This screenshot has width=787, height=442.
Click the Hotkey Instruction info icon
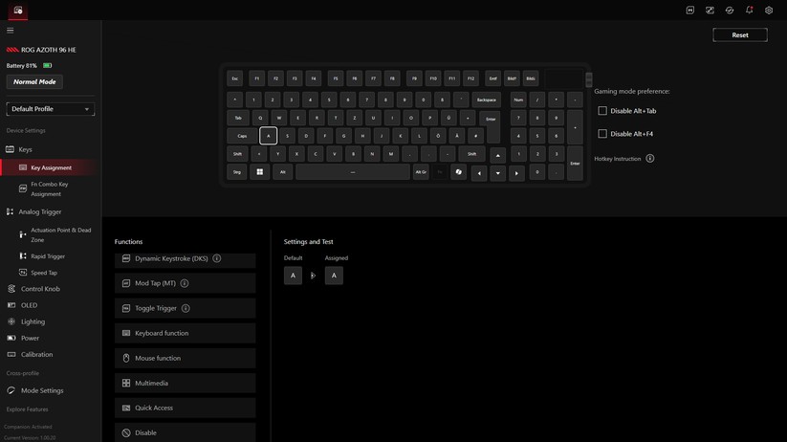pos(650,159)
